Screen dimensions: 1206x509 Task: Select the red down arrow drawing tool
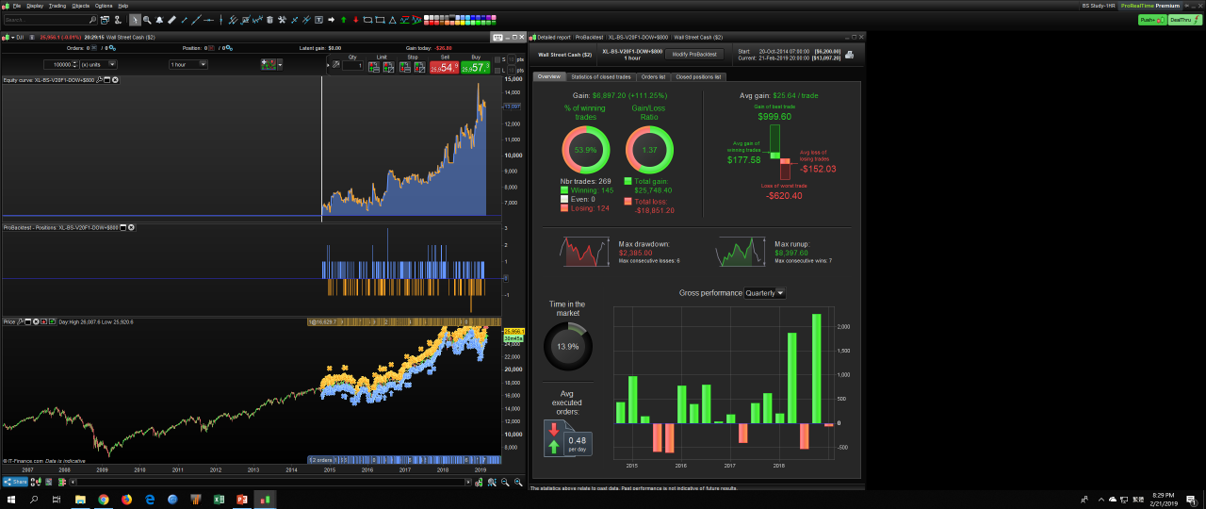(355, 20)
